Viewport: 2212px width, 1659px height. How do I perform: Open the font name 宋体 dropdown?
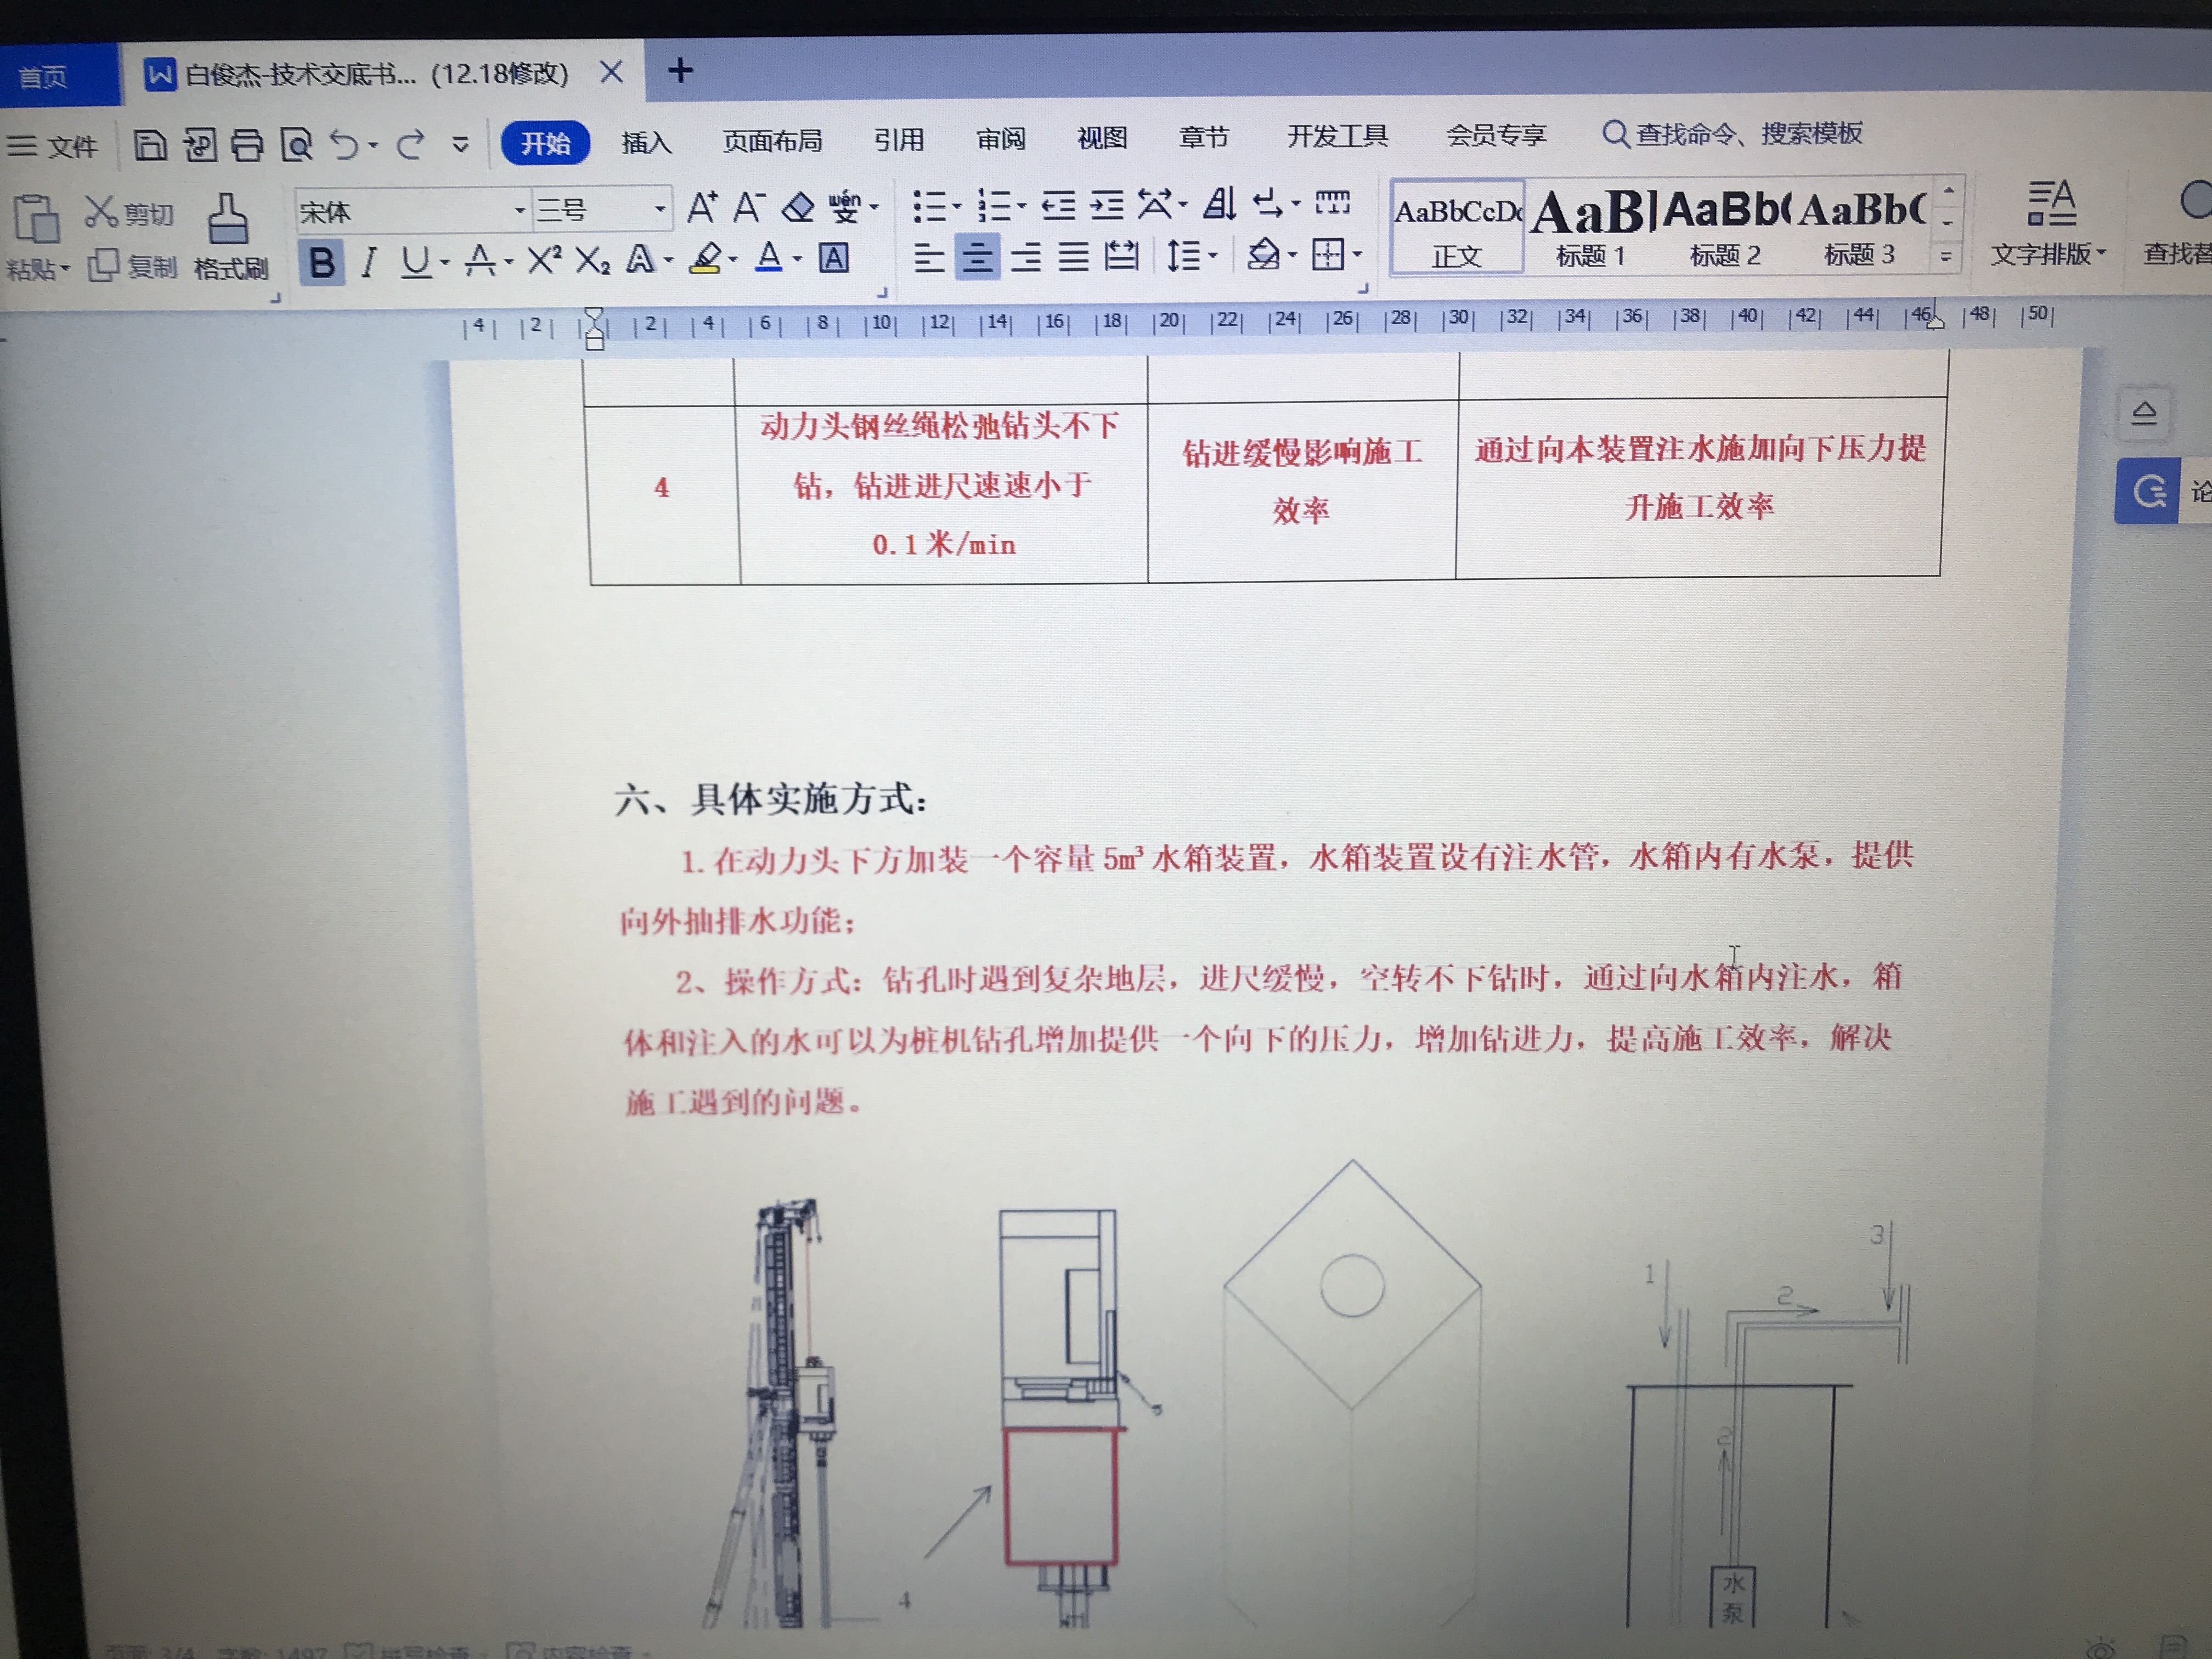[519, 210]
